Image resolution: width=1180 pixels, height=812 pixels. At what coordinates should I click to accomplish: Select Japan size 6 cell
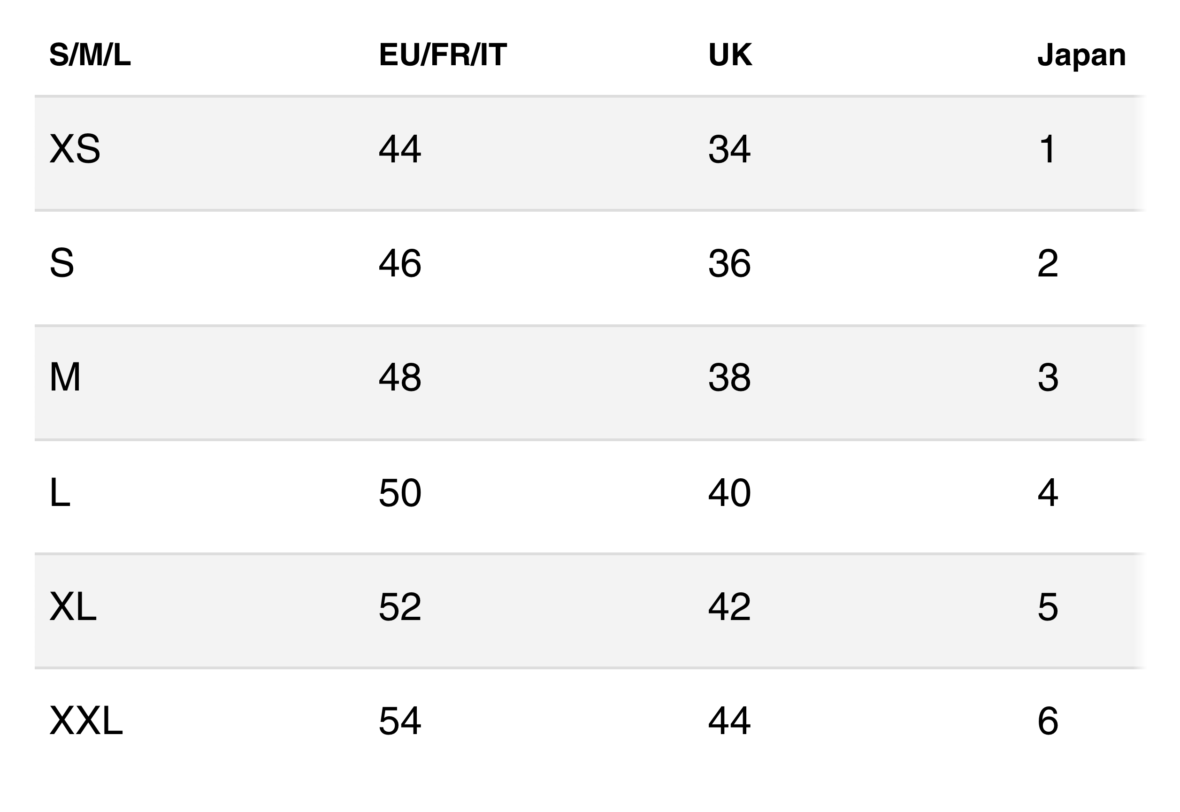tap(1048, 721)
